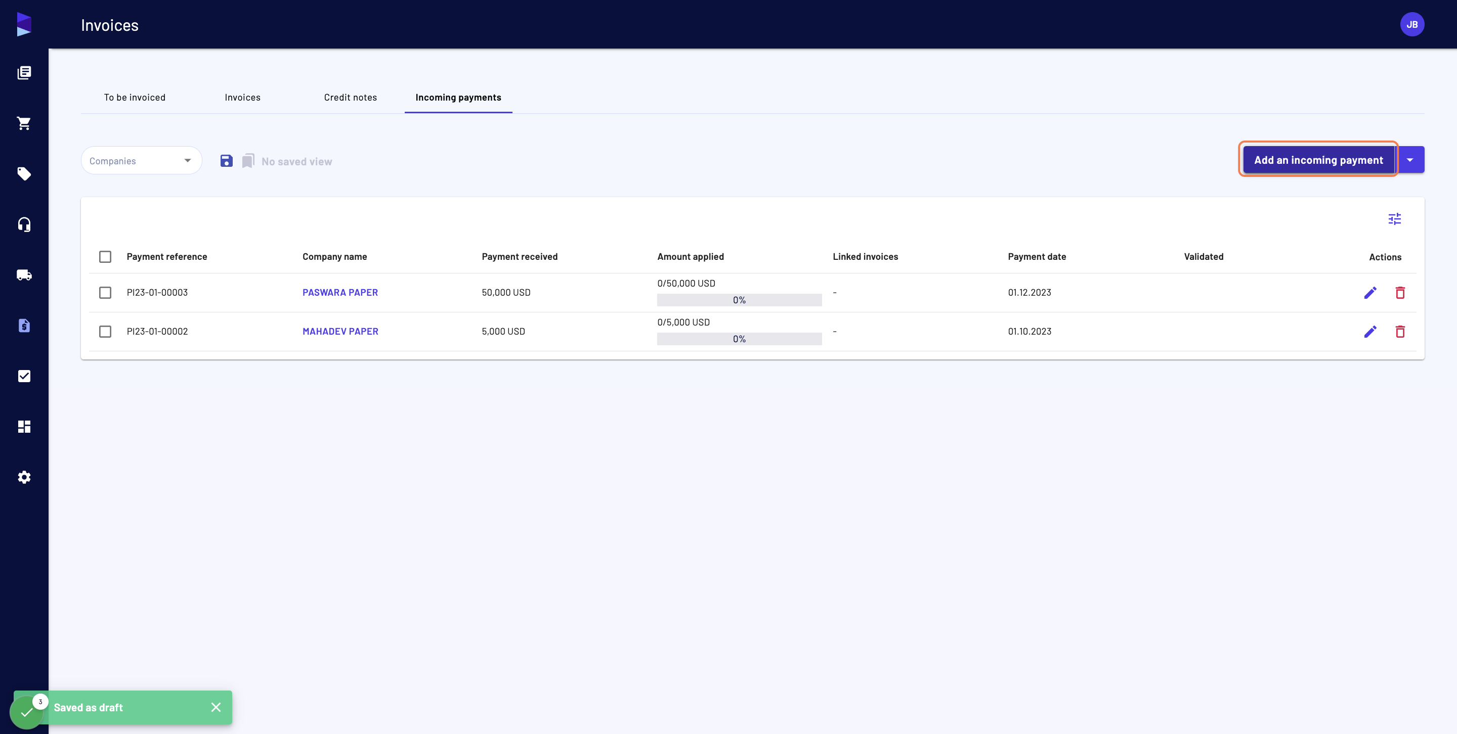Edit payment PI23-01-00002 with pencil icon
This screenshot has width=1457, height=734.
pos(1370,332)
